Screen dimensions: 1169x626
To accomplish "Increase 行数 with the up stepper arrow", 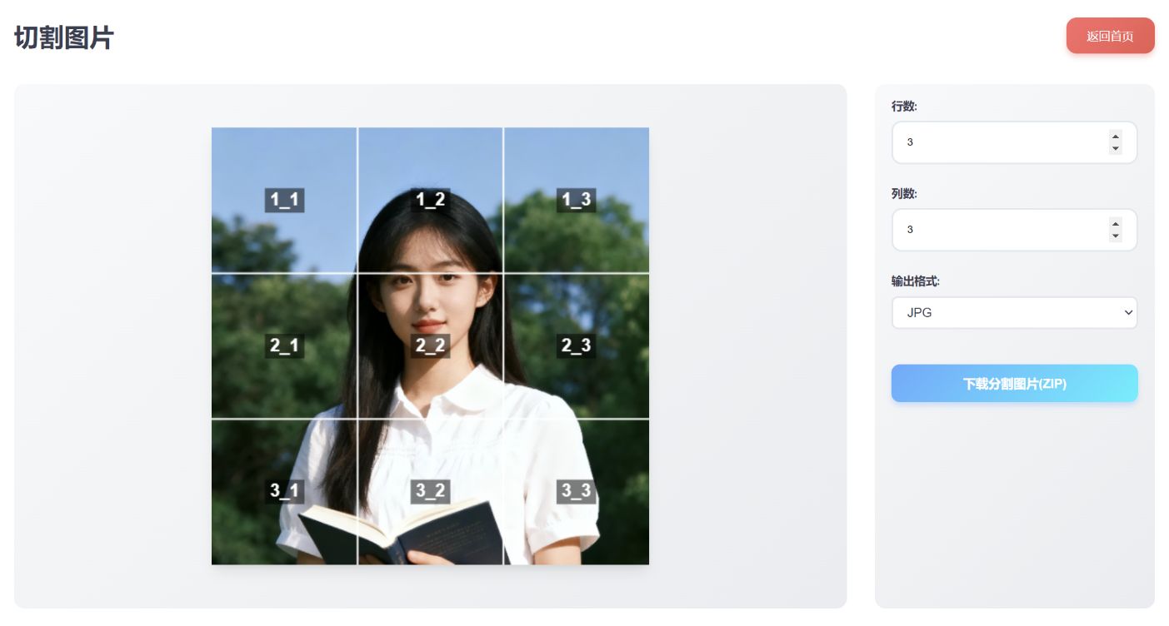I will pos(1115,137).
